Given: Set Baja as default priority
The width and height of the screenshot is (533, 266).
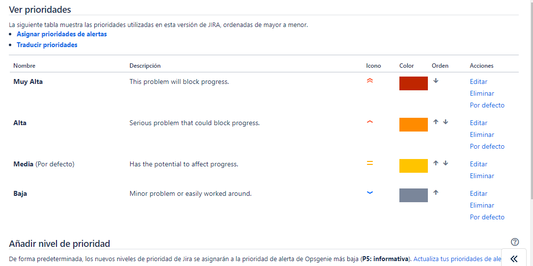Looking at the screenshot, I should (487, 217).
